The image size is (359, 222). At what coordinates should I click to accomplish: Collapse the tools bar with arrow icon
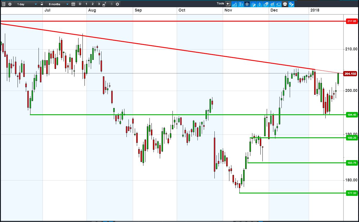pyautogui.click(x=228, y=4)
